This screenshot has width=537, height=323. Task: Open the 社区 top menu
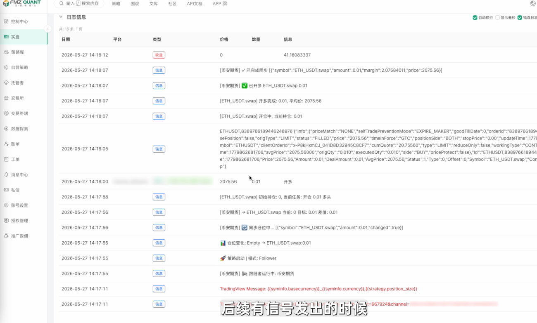pos(172,4)
